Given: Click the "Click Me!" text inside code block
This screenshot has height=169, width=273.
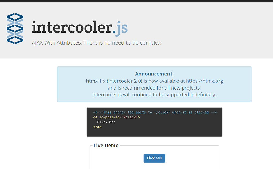Looking at the screenshot, I should [x=106, y=122].
